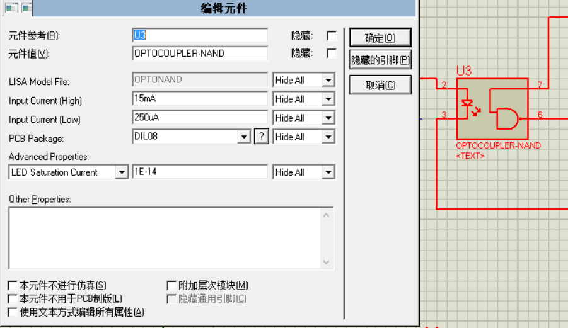Open Hide All dropdown for Input Current (Low)
Viewport: 568px width, 328px height.
click(328, 118)
